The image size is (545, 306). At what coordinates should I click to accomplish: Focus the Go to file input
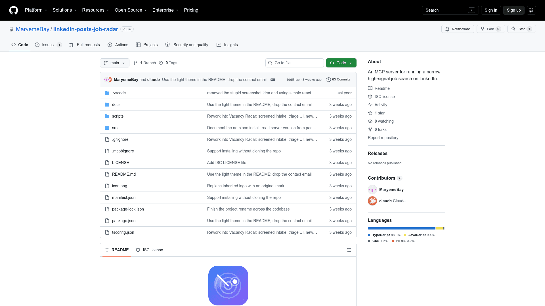295,63
